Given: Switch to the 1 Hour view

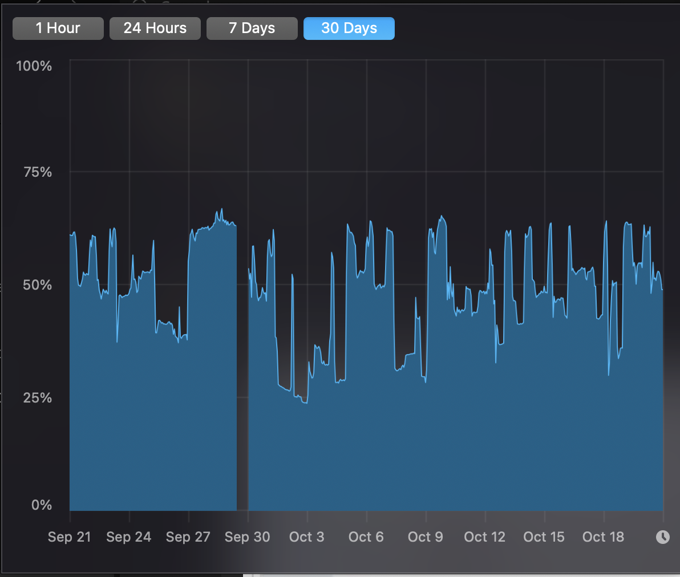Looking at the screenshot, I should (x=58, y=29).
